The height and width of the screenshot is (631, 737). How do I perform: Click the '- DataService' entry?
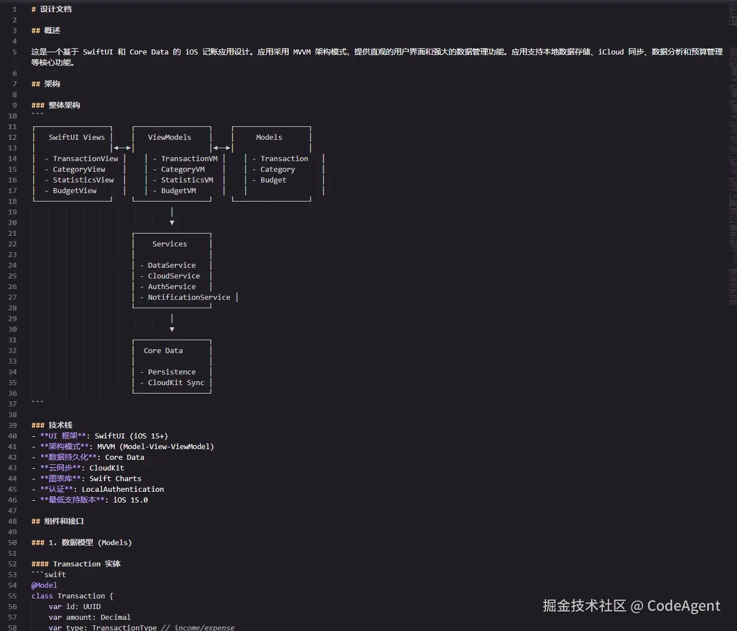[x=168, y=265]
